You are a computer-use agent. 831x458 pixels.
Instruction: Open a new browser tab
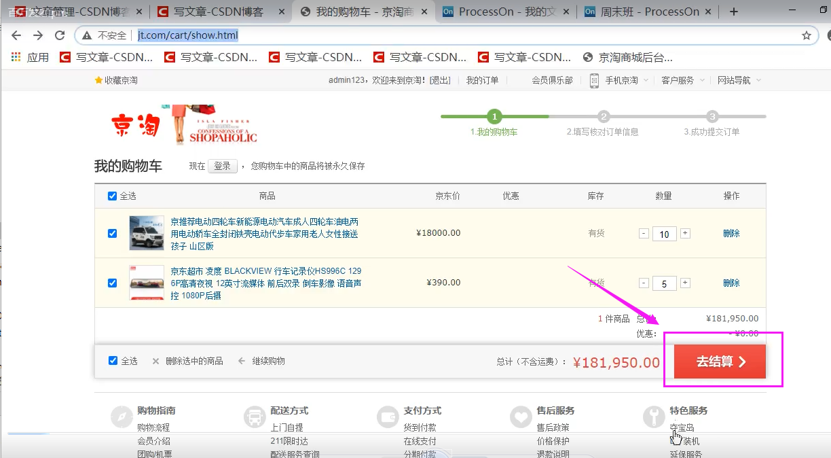[734, 12]
